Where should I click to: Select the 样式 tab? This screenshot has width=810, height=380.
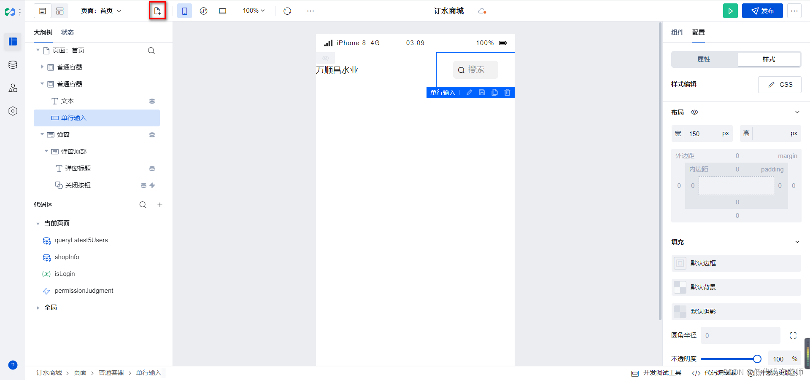click(769, 59)
